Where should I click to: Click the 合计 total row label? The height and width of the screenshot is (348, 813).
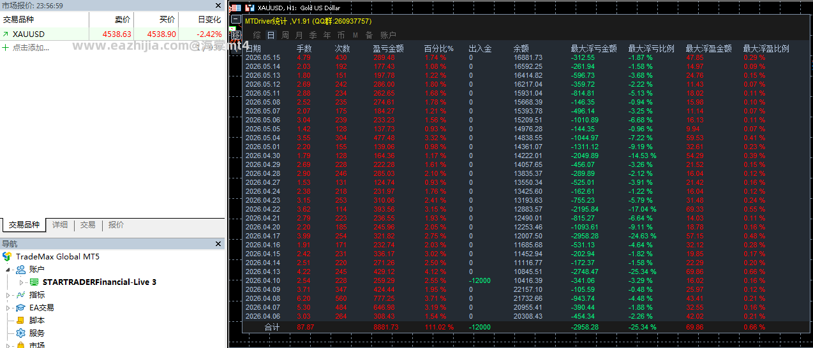tap(272, 327)
